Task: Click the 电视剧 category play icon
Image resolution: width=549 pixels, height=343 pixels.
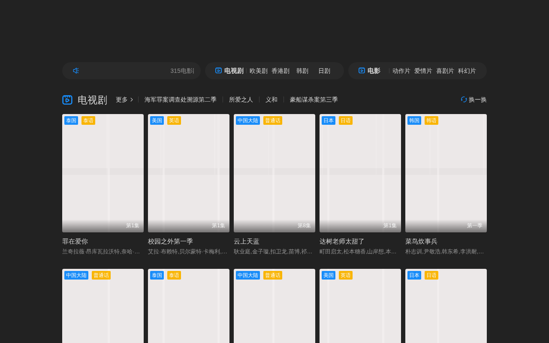Action: (218, 71)
